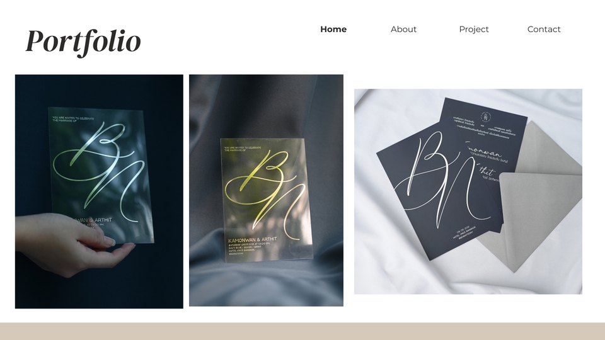Open the gold foil acrylic card photo
Image resolution: width=605 pixels, height=340 pixels.
tap(266, 190)
